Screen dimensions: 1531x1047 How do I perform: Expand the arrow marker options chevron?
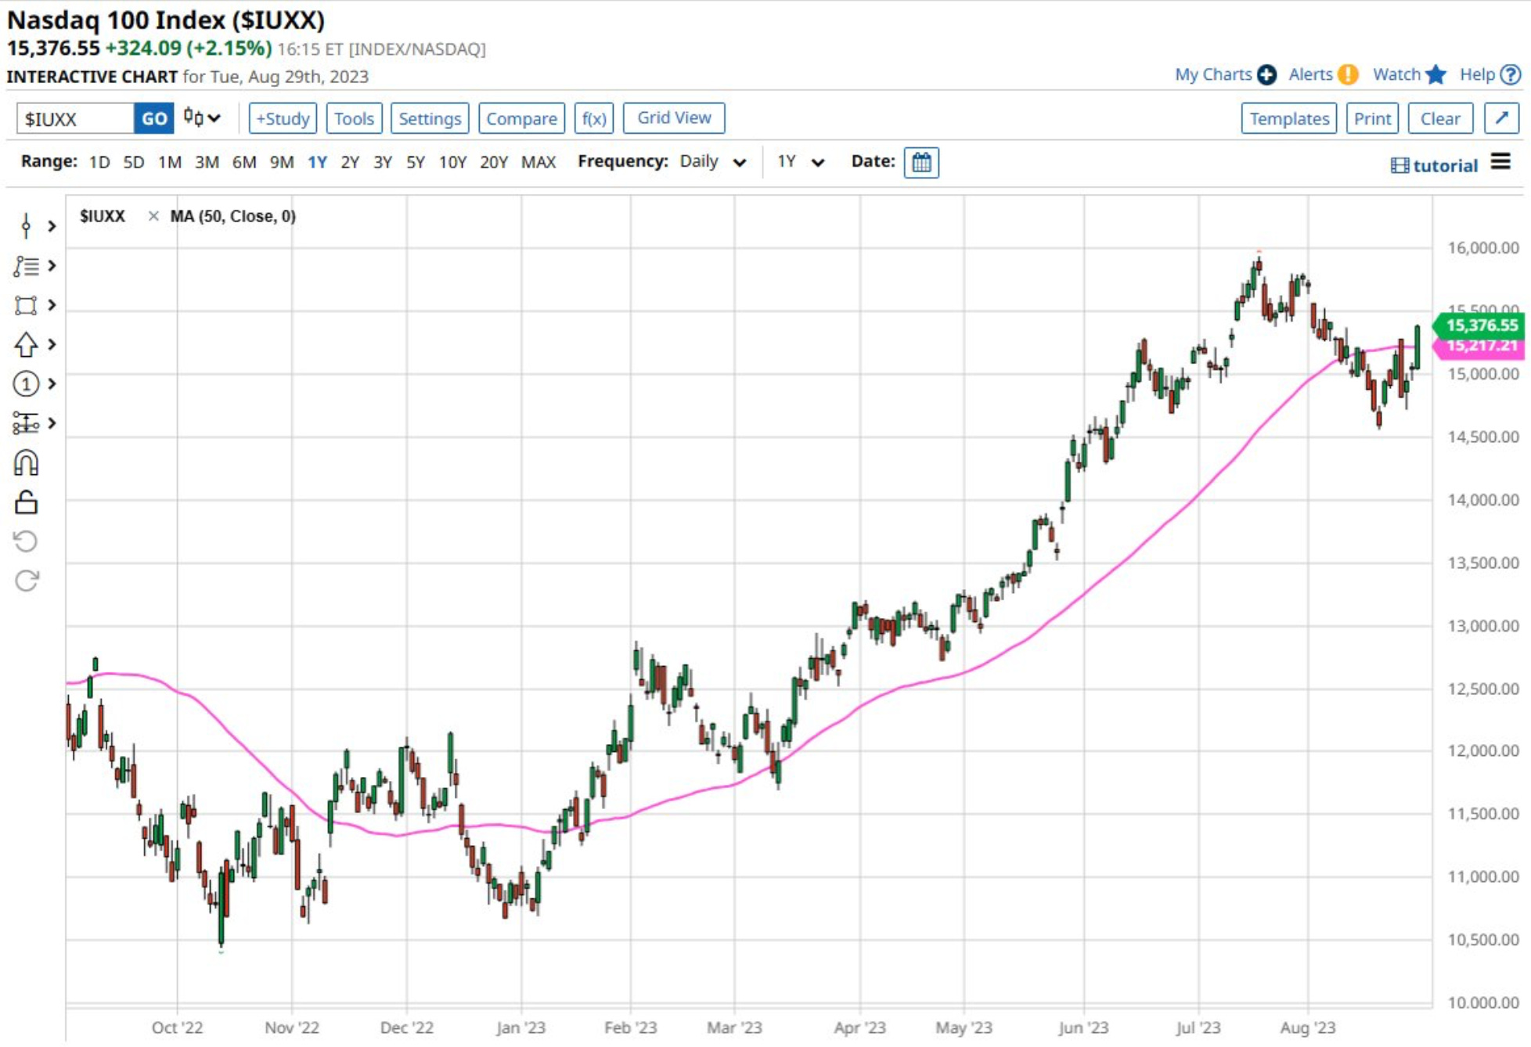52,344
